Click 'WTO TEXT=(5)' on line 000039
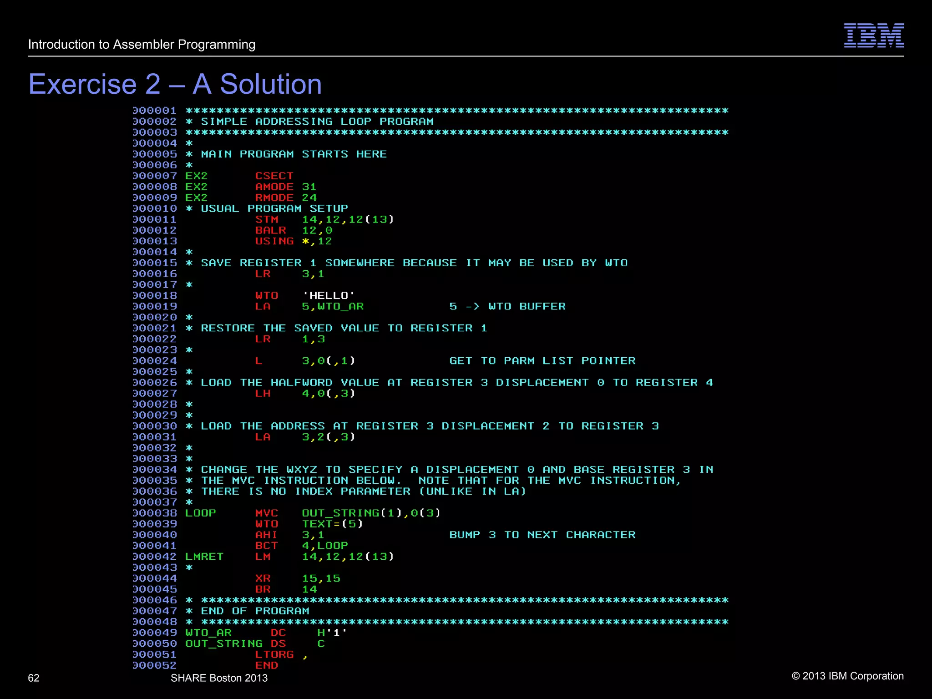This screenshot has height=699, width=932. pyautogui.click(x=309, y=524)
